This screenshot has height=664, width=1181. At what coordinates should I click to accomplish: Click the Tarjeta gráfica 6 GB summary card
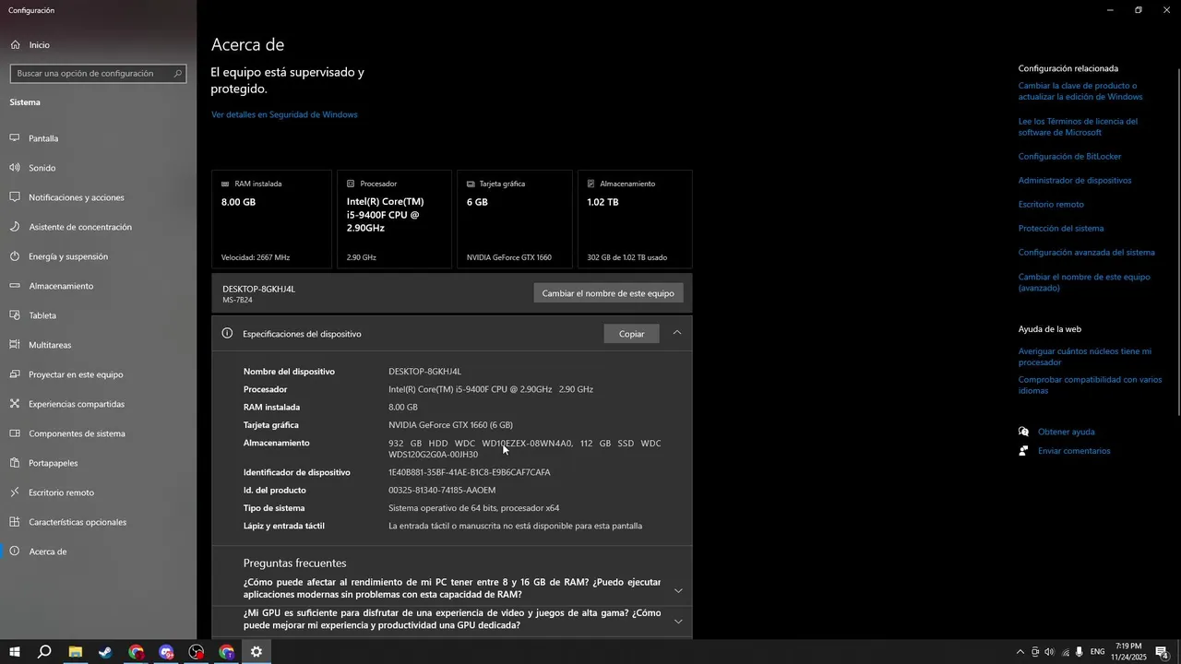pos(515,219)
